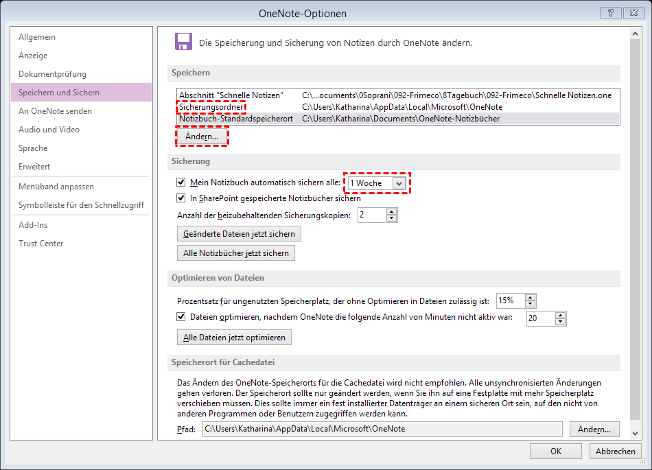Screen dimensions: 652x470
Task: Click the Pfad cache file path field
Action: pyautogui.click(x=382, y=429)
